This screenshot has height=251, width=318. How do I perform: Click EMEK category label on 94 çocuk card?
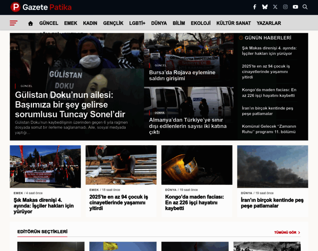pos(94,190)
